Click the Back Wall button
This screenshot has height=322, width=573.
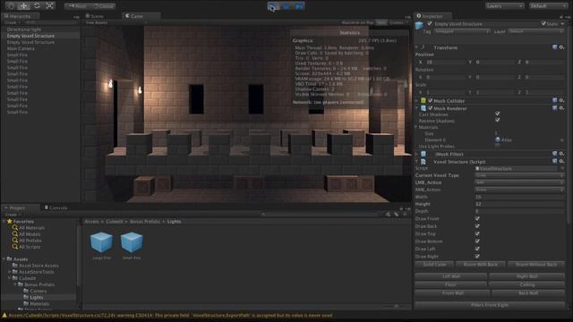[x=528, y=292]
